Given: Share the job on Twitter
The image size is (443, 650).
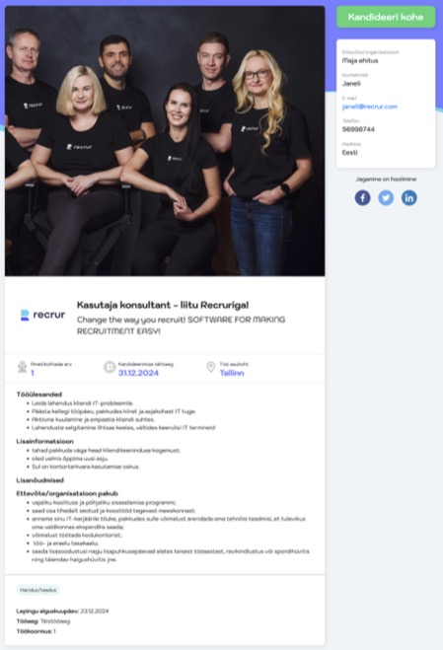Looking at the screenshot, I should (x=386, y=197).
